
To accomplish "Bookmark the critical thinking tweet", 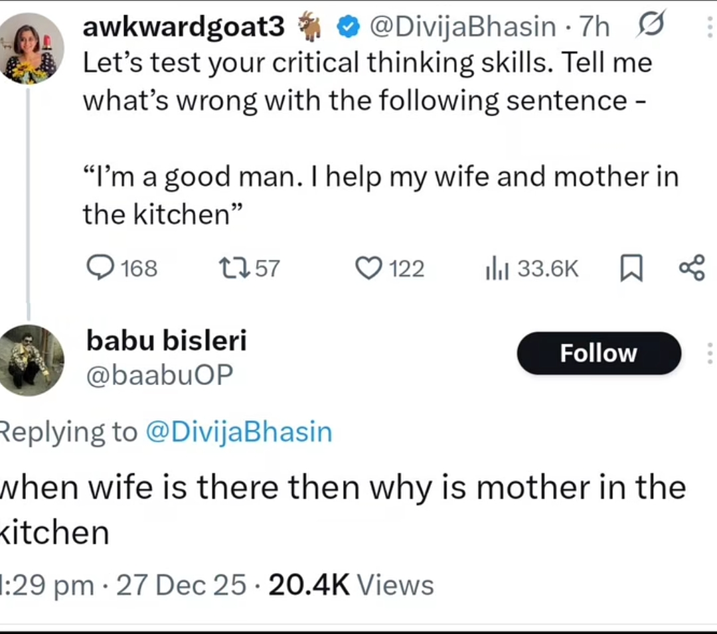I will (x=631, y=269).
